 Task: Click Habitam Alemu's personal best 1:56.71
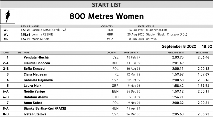click(178, 97)
